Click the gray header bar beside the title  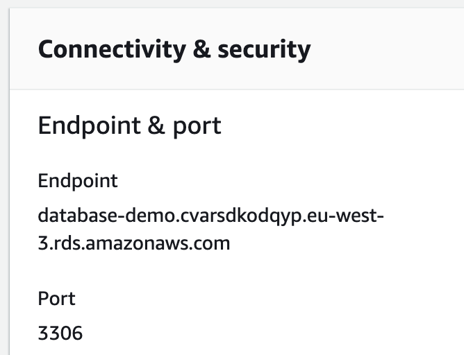(389, 50)
